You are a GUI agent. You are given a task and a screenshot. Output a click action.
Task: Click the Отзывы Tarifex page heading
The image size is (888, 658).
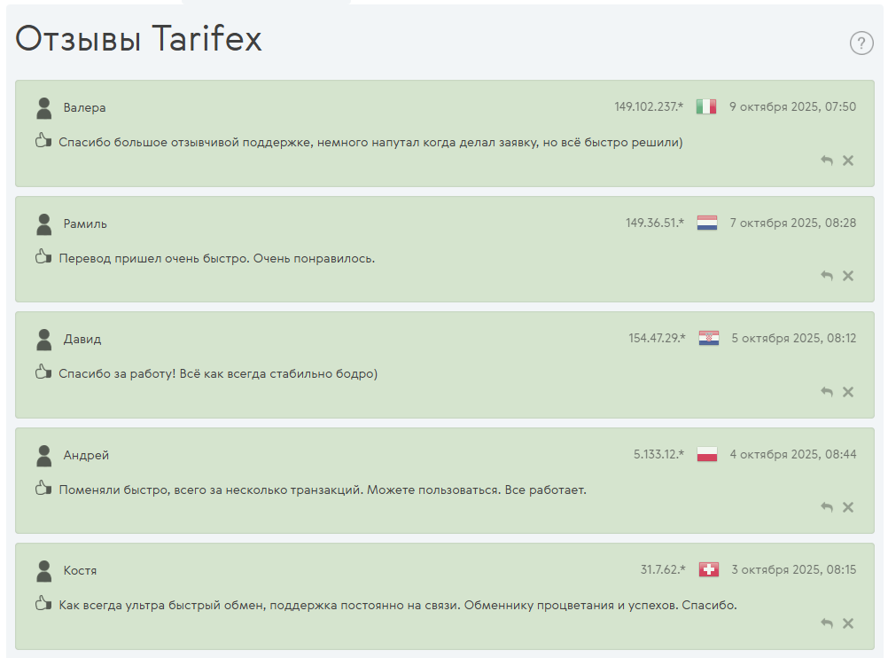tap(138, 39)
